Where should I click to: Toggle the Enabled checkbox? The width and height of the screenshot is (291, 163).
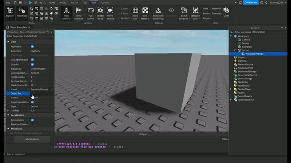pos(32,64)
